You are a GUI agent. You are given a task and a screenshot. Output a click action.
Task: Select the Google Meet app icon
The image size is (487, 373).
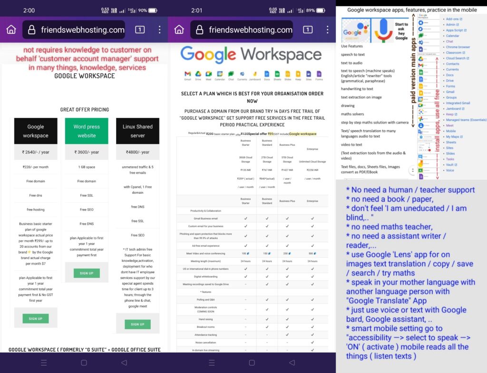tap(208, 74)
